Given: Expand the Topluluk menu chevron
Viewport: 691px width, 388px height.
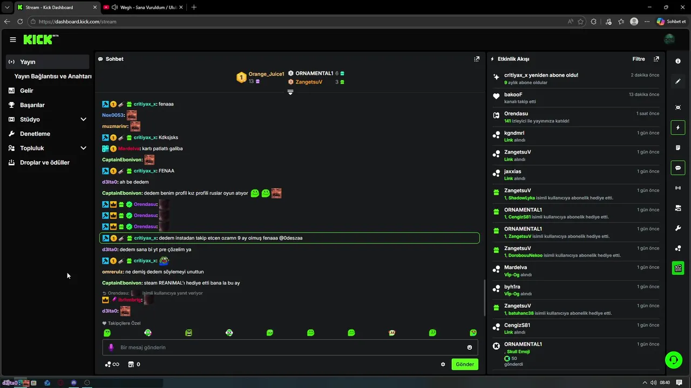Looking at the screenshot, I should coord(83,148).
